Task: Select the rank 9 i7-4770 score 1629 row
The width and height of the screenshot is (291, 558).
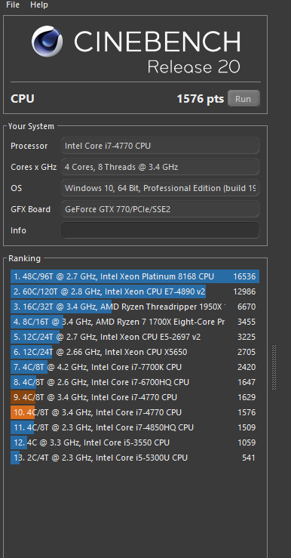Action: tap(135, 397)
